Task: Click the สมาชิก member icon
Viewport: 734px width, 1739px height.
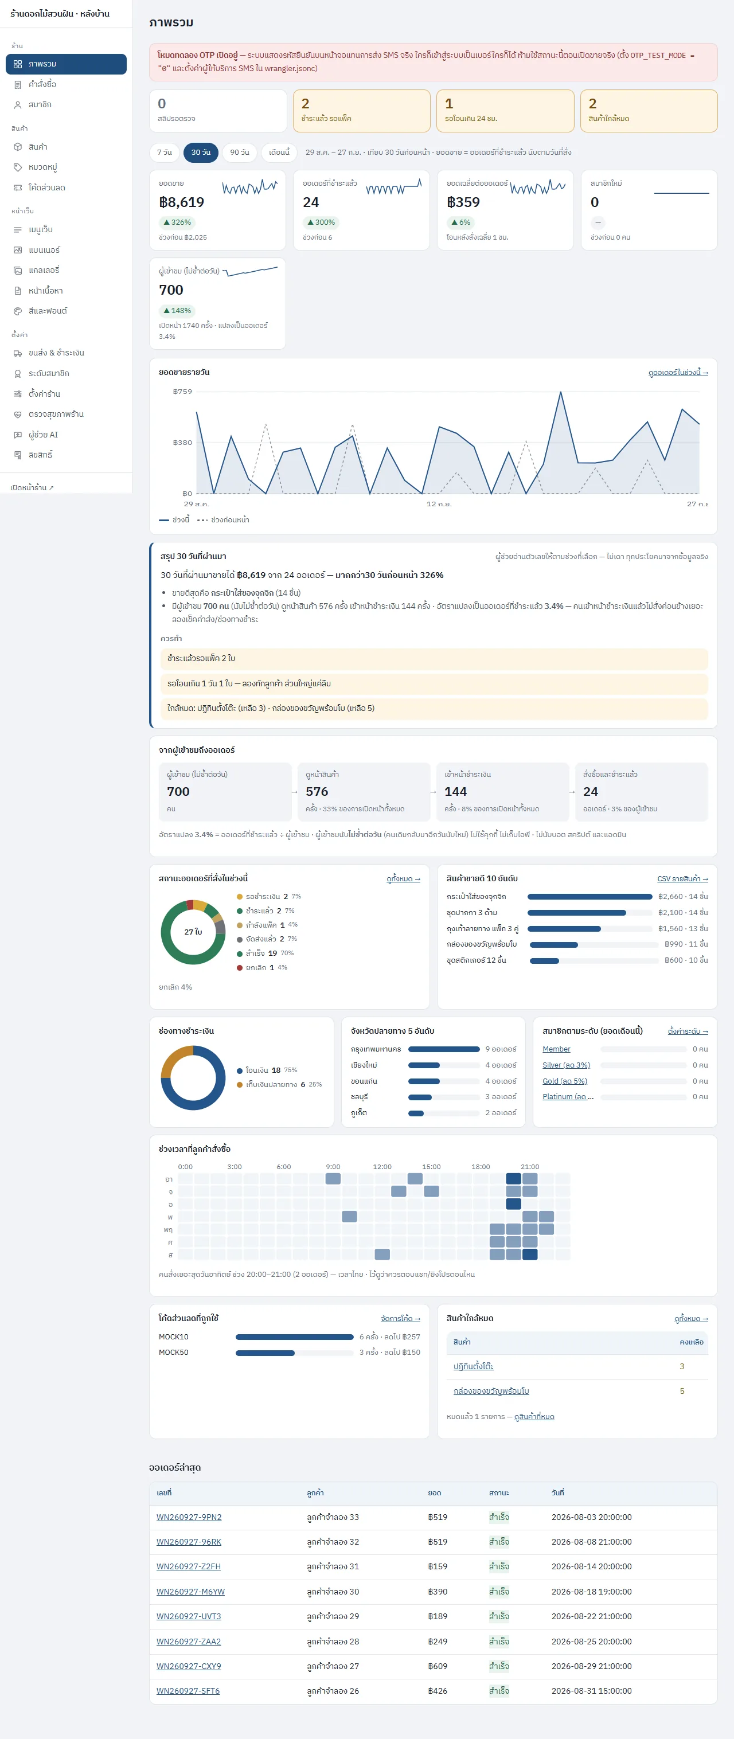Action: (18, 104)
